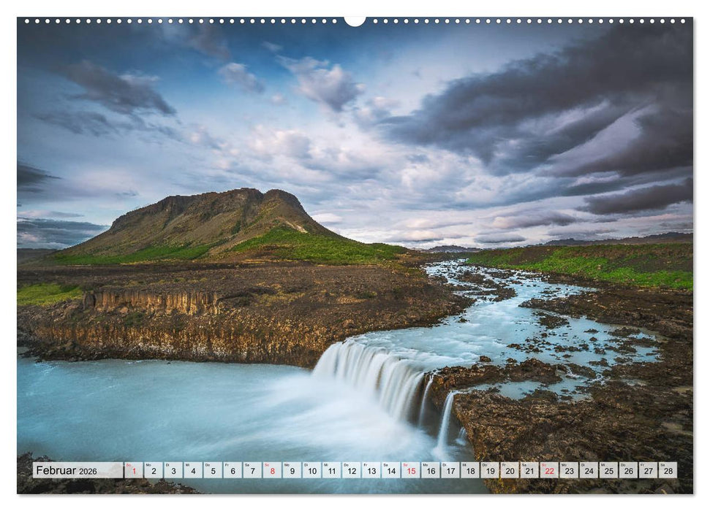Select the Do weekday header on date 5
710x511 pixels.
tap(208, 464)
